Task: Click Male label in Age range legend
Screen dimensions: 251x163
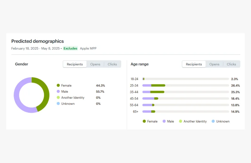Action: coord(170,121)
